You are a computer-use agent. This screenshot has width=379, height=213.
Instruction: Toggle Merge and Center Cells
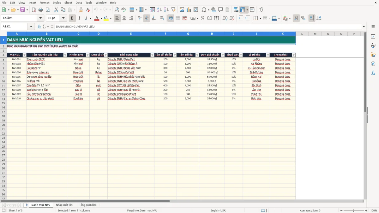point(171,18)
